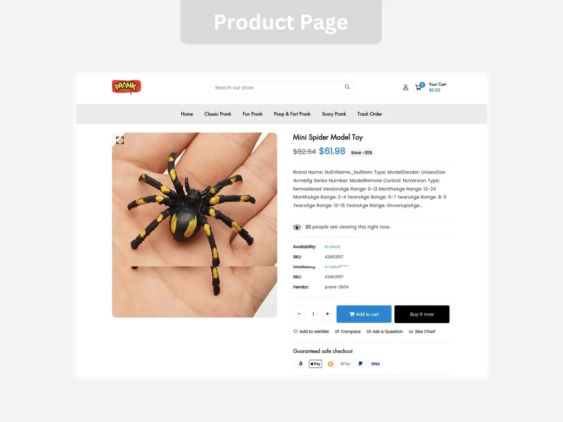The height and width of the screenshot is (422, 563).
Task: Click the Prank Store logo
Action: point(126,87)
